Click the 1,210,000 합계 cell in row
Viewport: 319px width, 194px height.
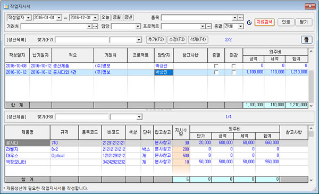297,72
